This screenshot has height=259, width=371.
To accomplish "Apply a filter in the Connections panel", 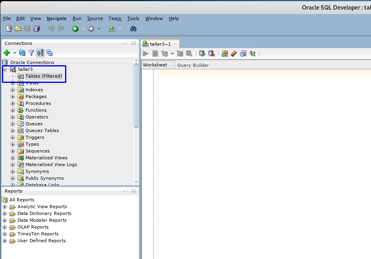I will [x=31, y=52].
